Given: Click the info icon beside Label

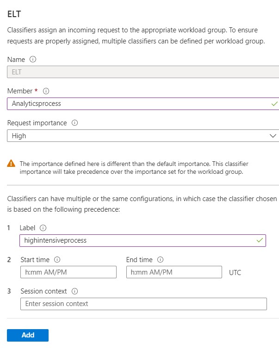Looking at the screenshot, I should [43, 228].
